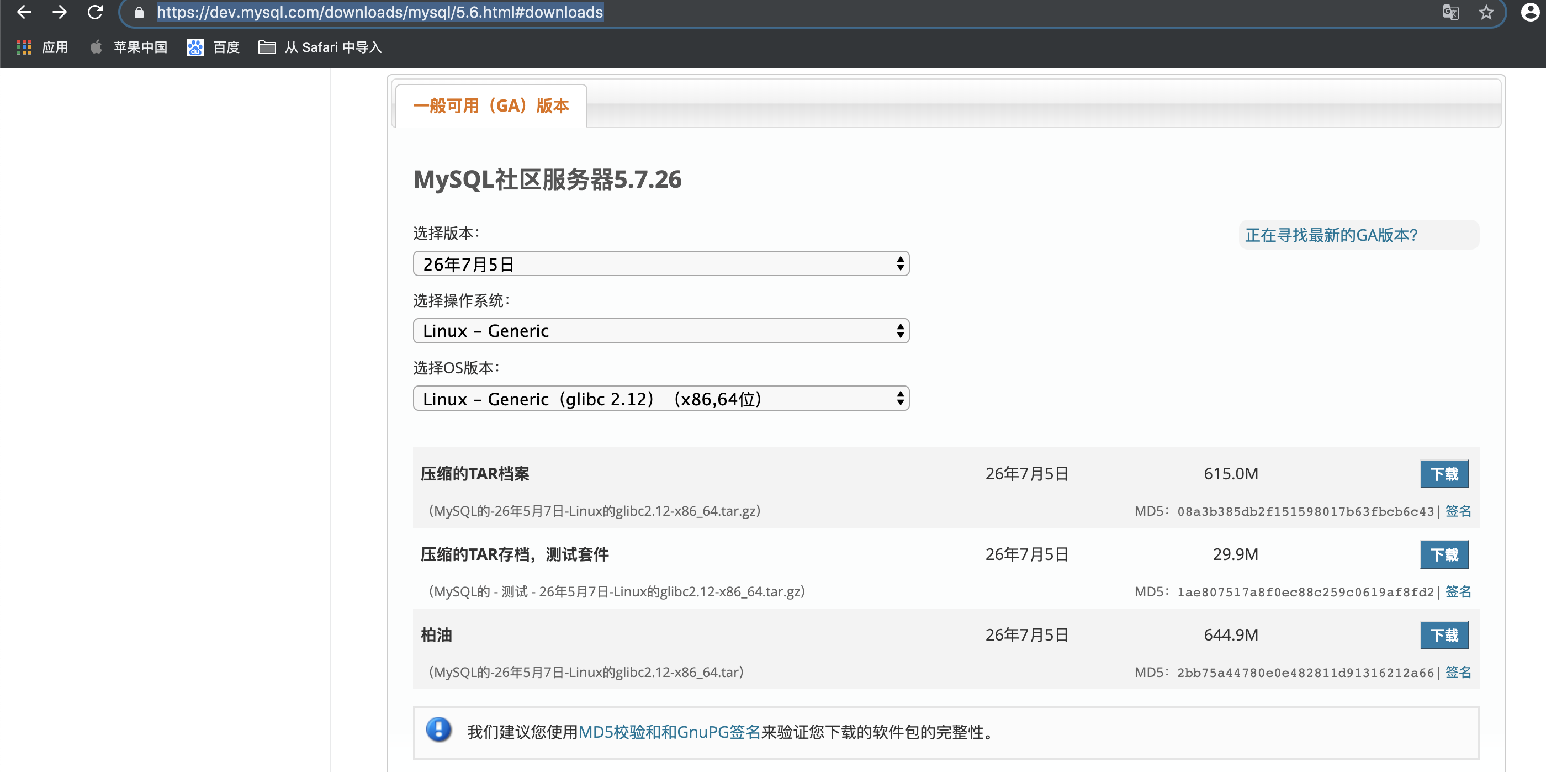Click the MySQL社区服务器5.7.26 heading
The height and width of the screenshot is (772, 1546).
547,179
